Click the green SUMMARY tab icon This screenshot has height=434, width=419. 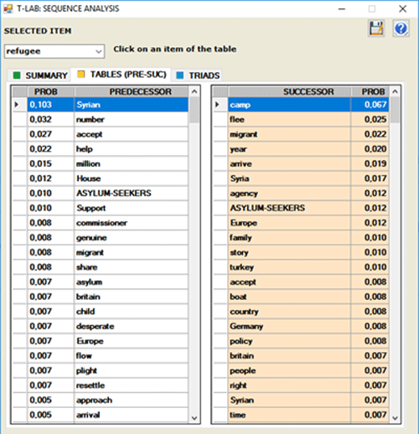(x=17, y=75)
